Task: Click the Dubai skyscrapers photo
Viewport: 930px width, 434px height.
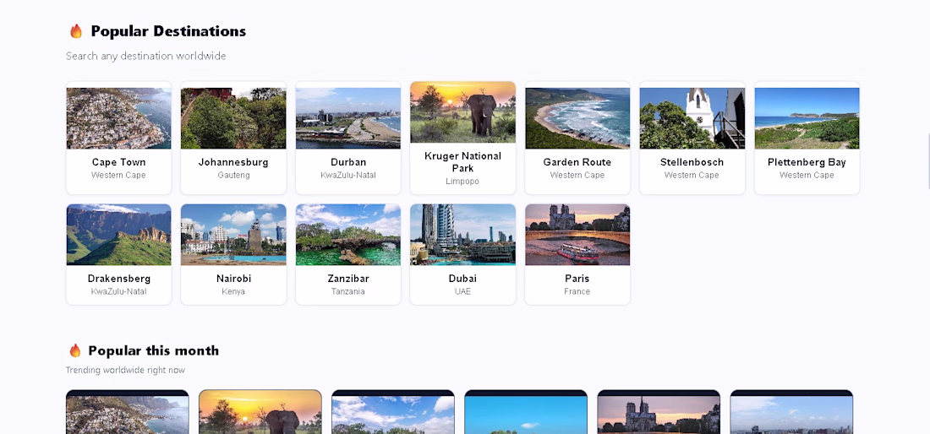Action: pyautogui.click(x=462, y=235)
